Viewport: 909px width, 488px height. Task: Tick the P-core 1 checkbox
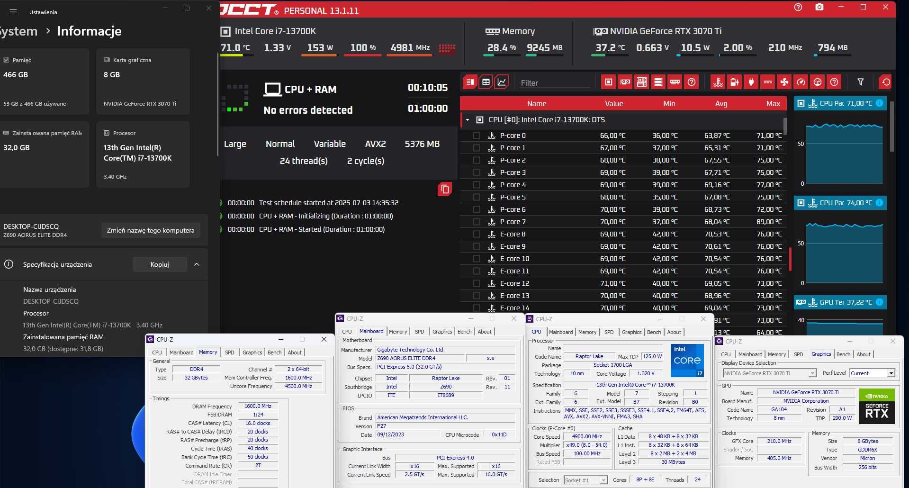coord(477,148)
